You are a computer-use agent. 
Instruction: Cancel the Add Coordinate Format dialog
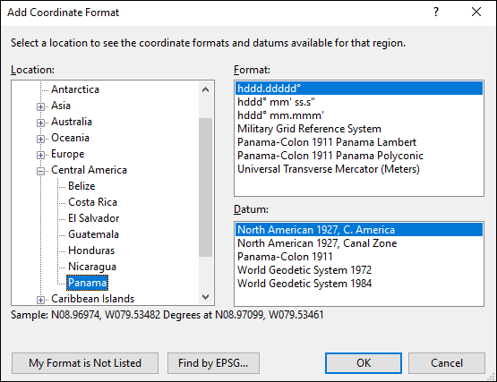(447, 363)
